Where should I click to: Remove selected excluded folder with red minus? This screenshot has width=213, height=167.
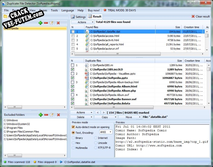46,115
